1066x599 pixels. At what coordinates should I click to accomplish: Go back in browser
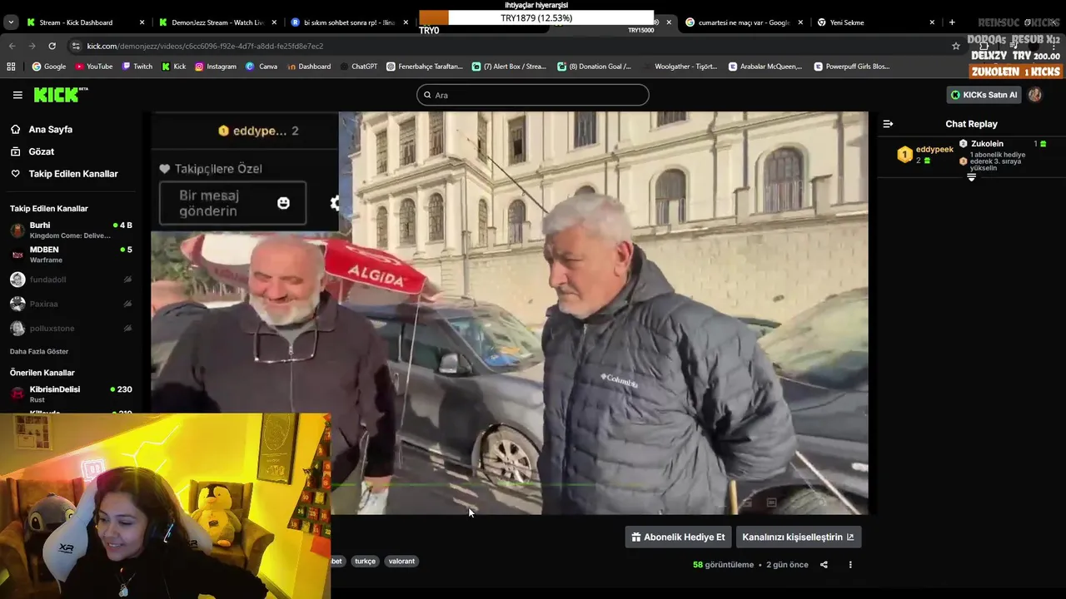[12, 46]
